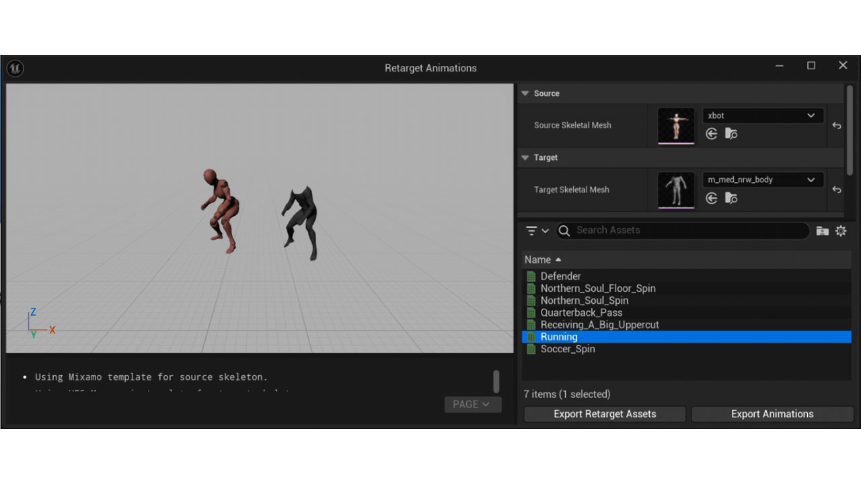Image resolution: width=861 pixels, height=484 pixels.
Task: Open the xbot skeletal mesh dropdown
Action: tap(811, 115)
